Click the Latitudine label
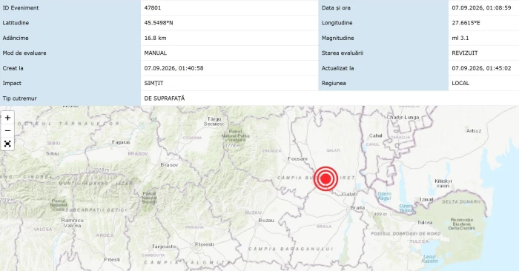The height and width of the screenshot is (271, 519). point(16,23)
